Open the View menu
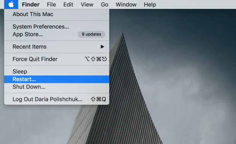Image resolution: width=236 pixels, height=144 pixels. pyautogui.click(x=87, y=4)
